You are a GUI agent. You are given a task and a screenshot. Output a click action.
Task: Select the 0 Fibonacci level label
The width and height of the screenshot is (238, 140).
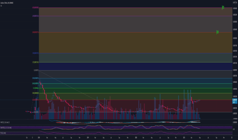click(36, 112)
